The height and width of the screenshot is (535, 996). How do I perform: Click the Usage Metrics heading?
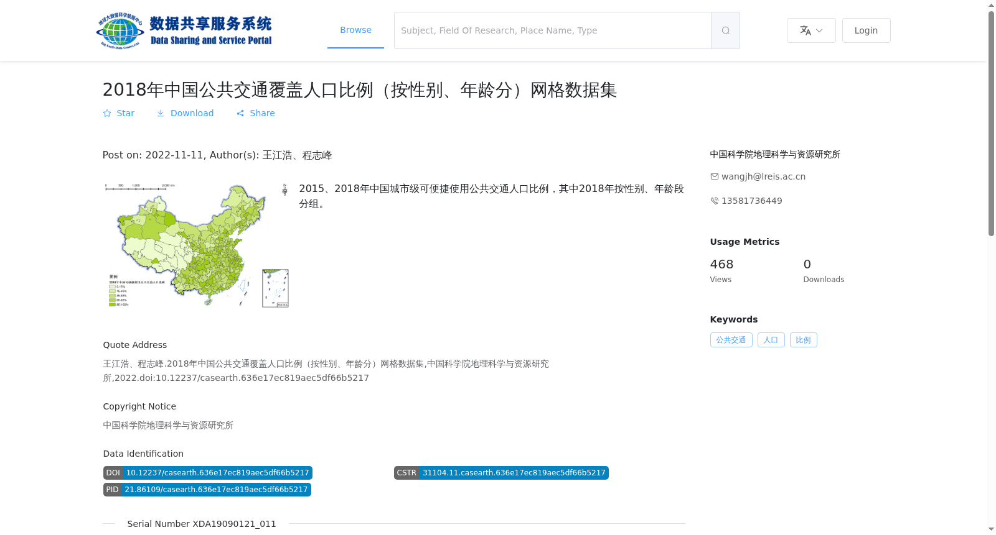745,242
